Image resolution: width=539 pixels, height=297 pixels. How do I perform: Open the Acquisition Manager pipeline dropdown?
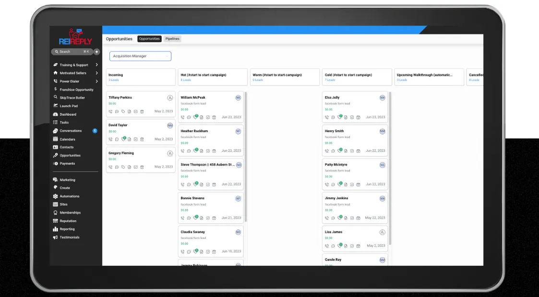140,56
